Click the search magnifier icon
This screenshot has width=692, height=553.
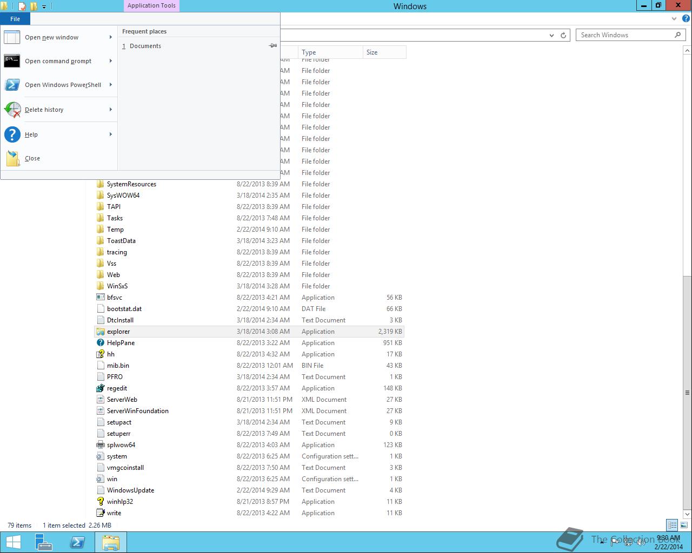tap(677, 35)
